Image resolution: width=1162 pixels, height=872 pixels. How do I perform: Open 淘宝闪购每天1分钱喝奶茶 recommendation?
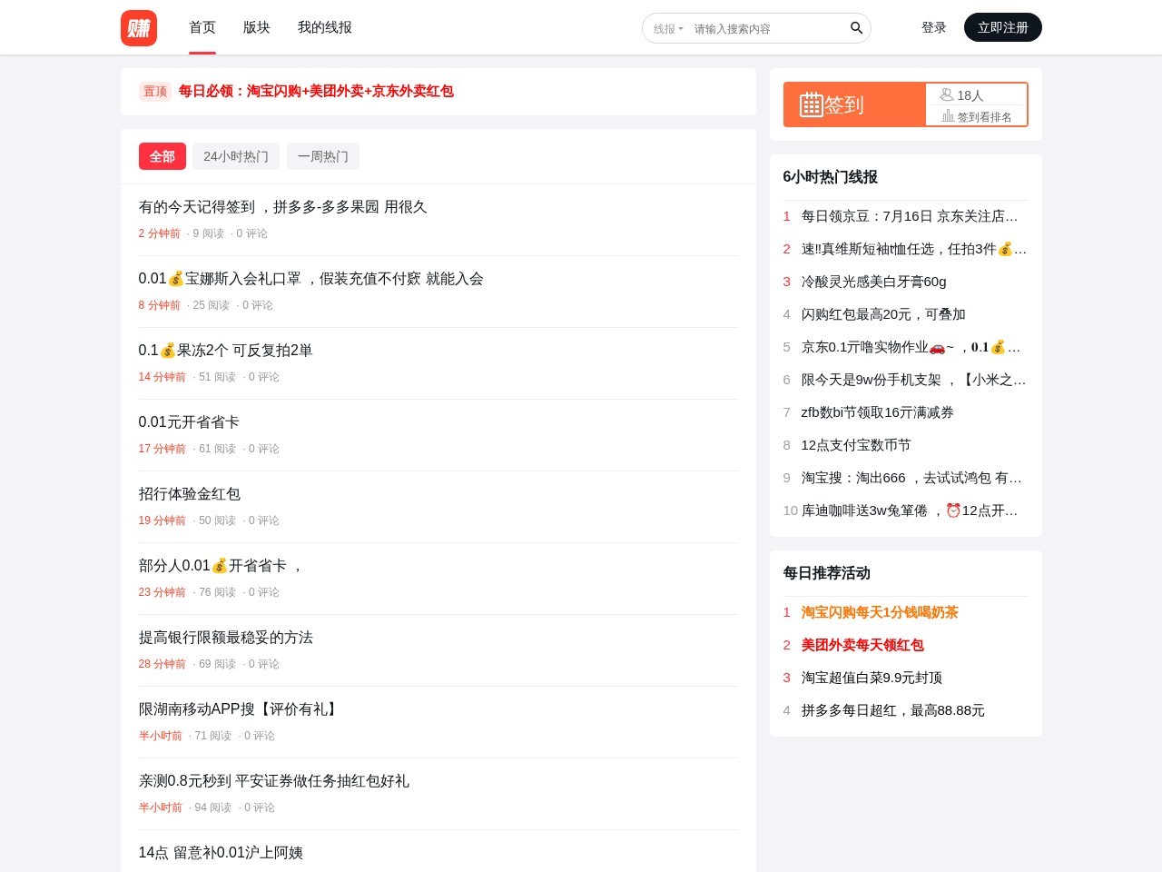[880, 612]
